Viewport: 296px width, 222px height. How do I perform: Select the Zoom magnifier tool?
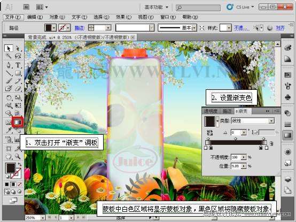(x=18, y=156)
